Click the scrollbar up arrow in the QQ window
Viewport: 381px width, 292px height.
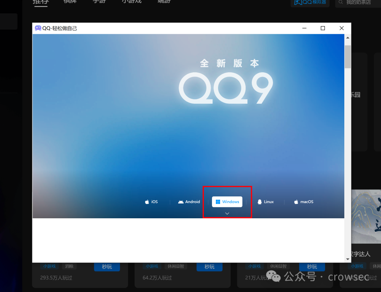click(348, 38)
